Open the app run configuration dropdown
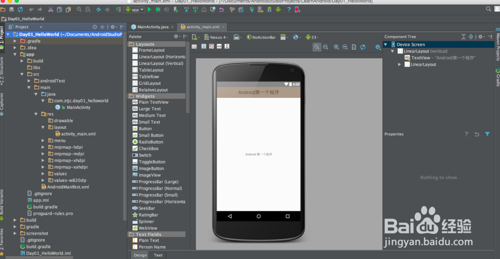Image resolution: width=500 pixels, height=259 pixels. click(x=135, y=9)
